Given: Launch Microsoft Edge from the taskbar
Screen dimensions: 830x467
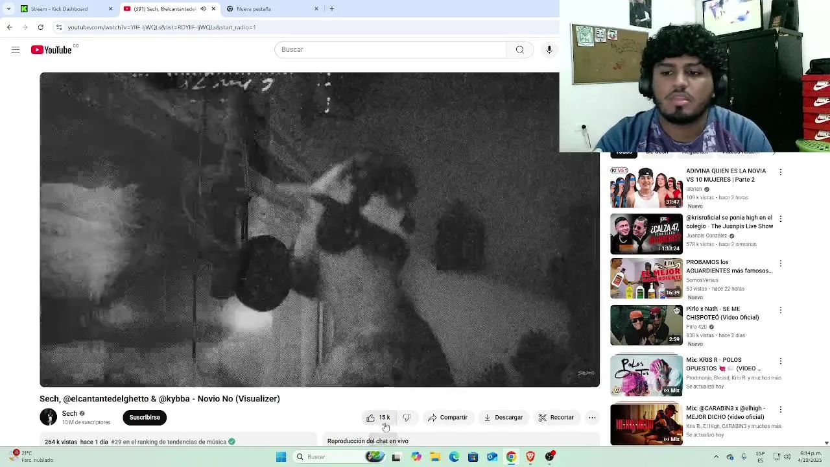Looking at the screenshot, I should point(454,457).
